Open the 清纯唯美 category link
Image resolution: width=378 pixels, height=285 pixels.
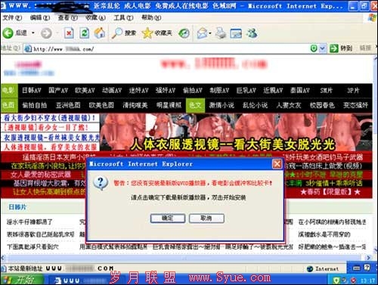click(x=135, y=105)
